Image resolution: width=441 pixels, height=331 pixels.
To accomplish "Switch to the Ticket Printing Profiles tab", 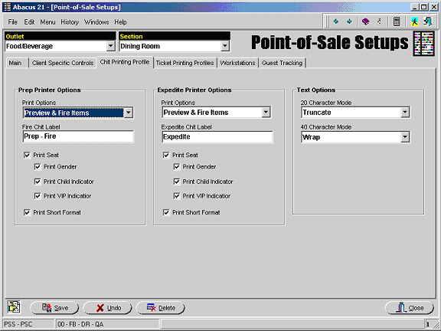I will [185, 63].
